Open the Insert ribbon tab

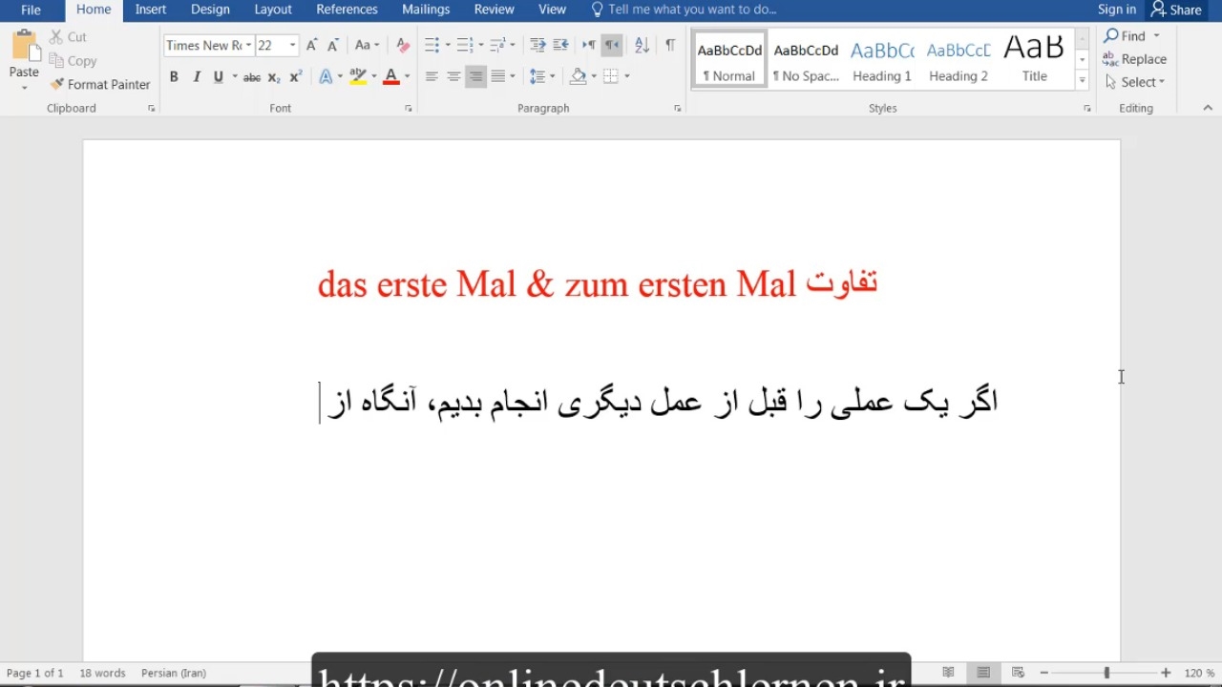pos(151,10)
